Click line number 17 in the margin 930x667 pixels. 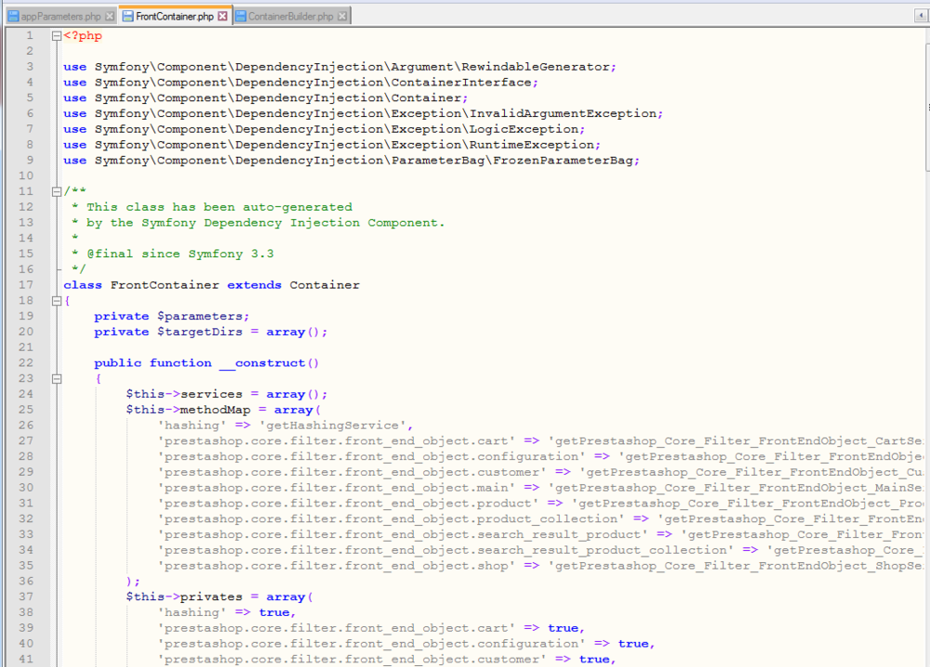click(25, 284)
